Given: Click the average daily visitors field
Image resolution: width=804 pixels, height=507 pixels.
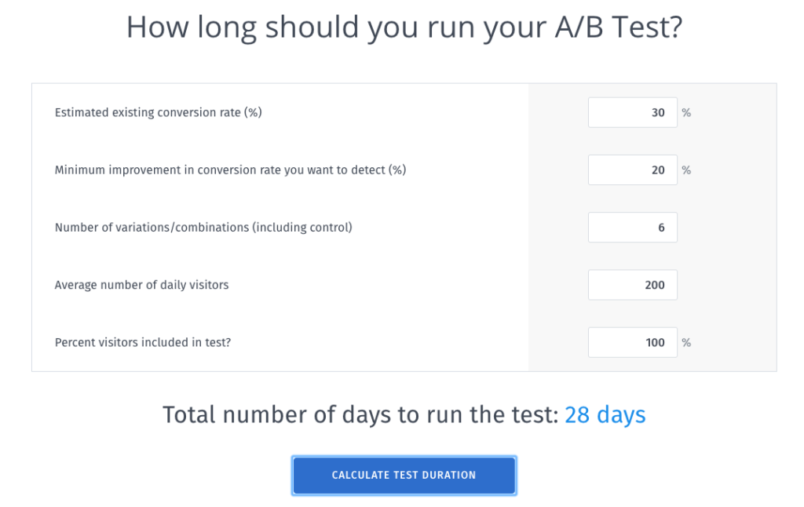Looking at the screenshot, I should point(632,285).
